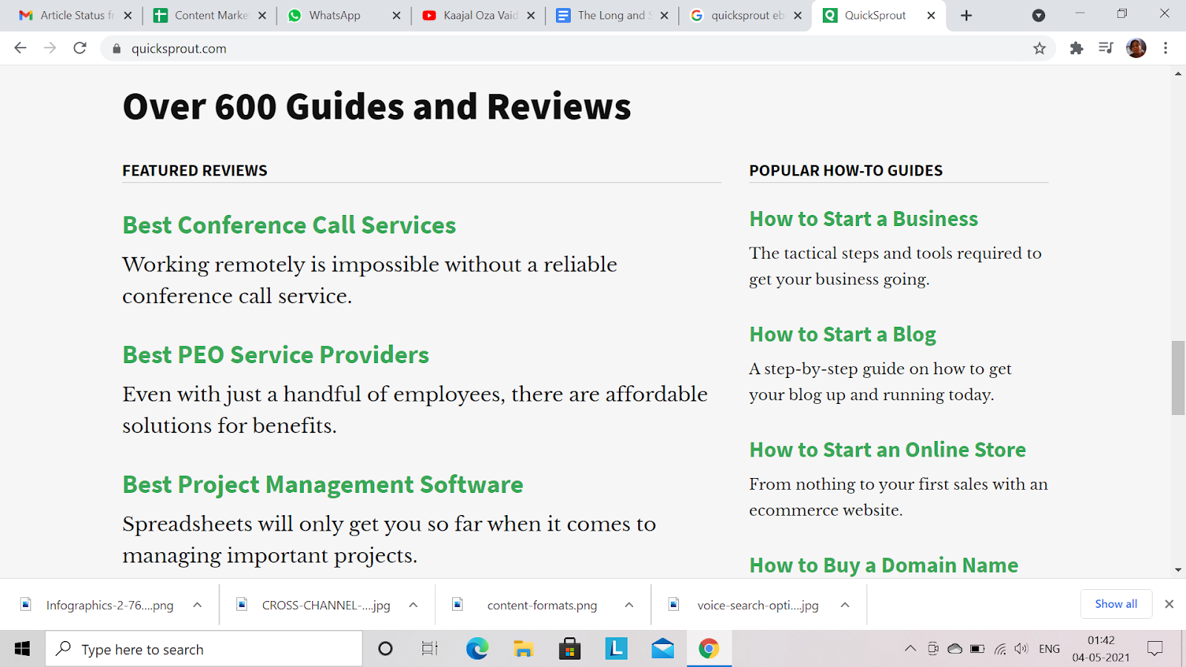
Task: Expand options for content-formats.png download
Action: [x=629, y=605]
